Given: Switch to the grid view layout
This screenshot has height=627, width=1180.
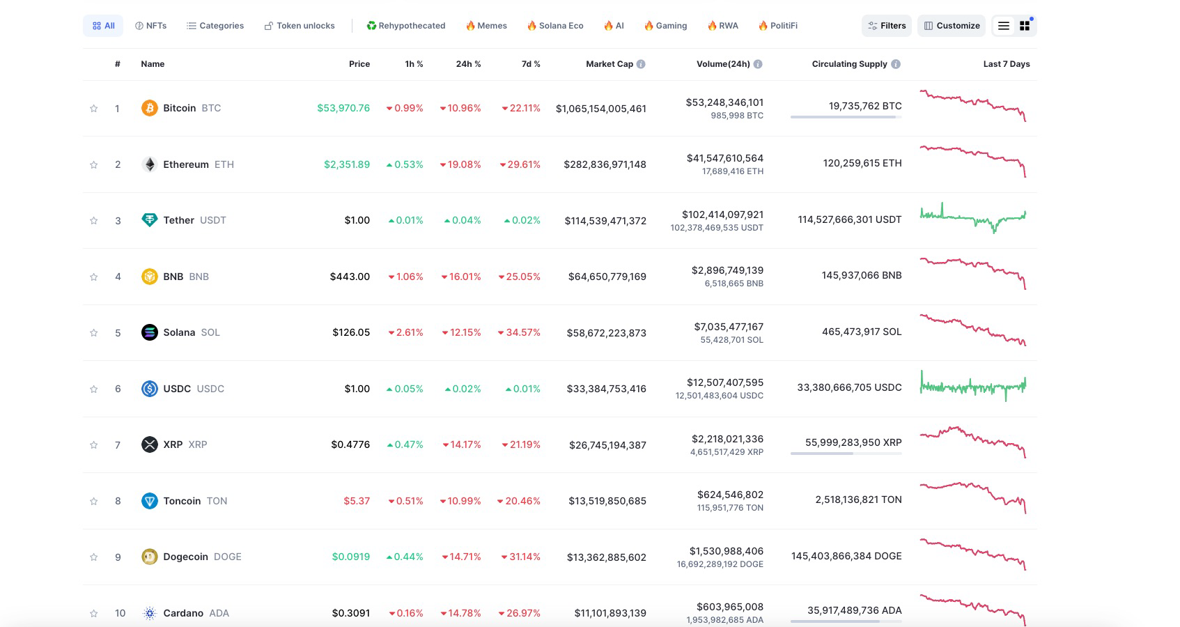Looking at the screenshot, I should (x=1025, y=26).
